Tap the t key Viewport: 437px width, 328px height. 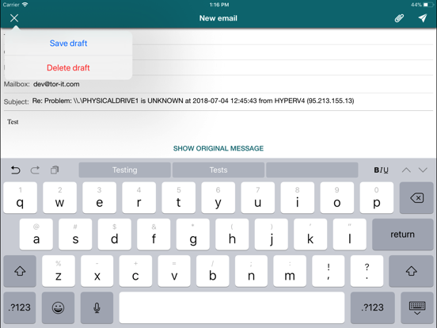point(178,198)
